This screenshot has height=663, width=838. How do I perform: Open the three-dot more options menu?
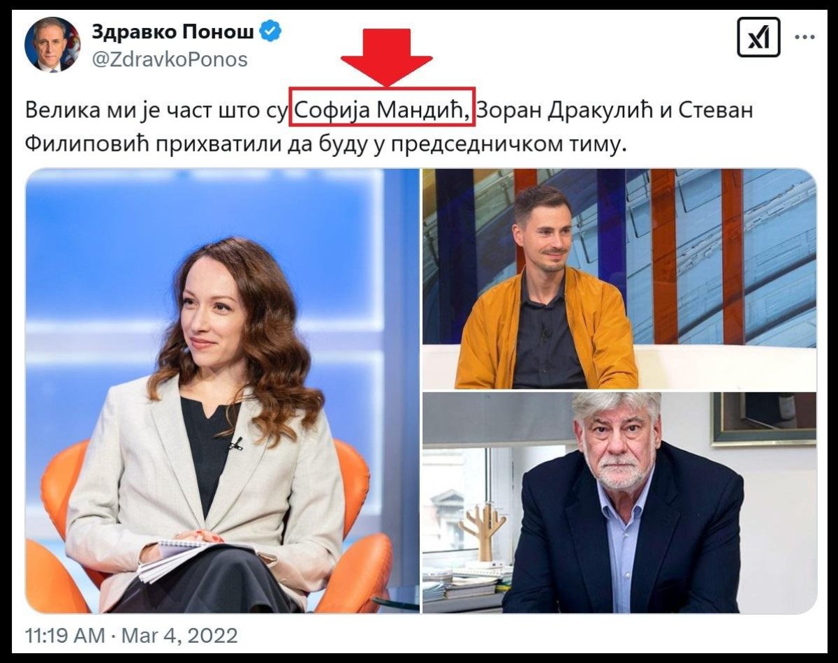click(x=805, y=38)
